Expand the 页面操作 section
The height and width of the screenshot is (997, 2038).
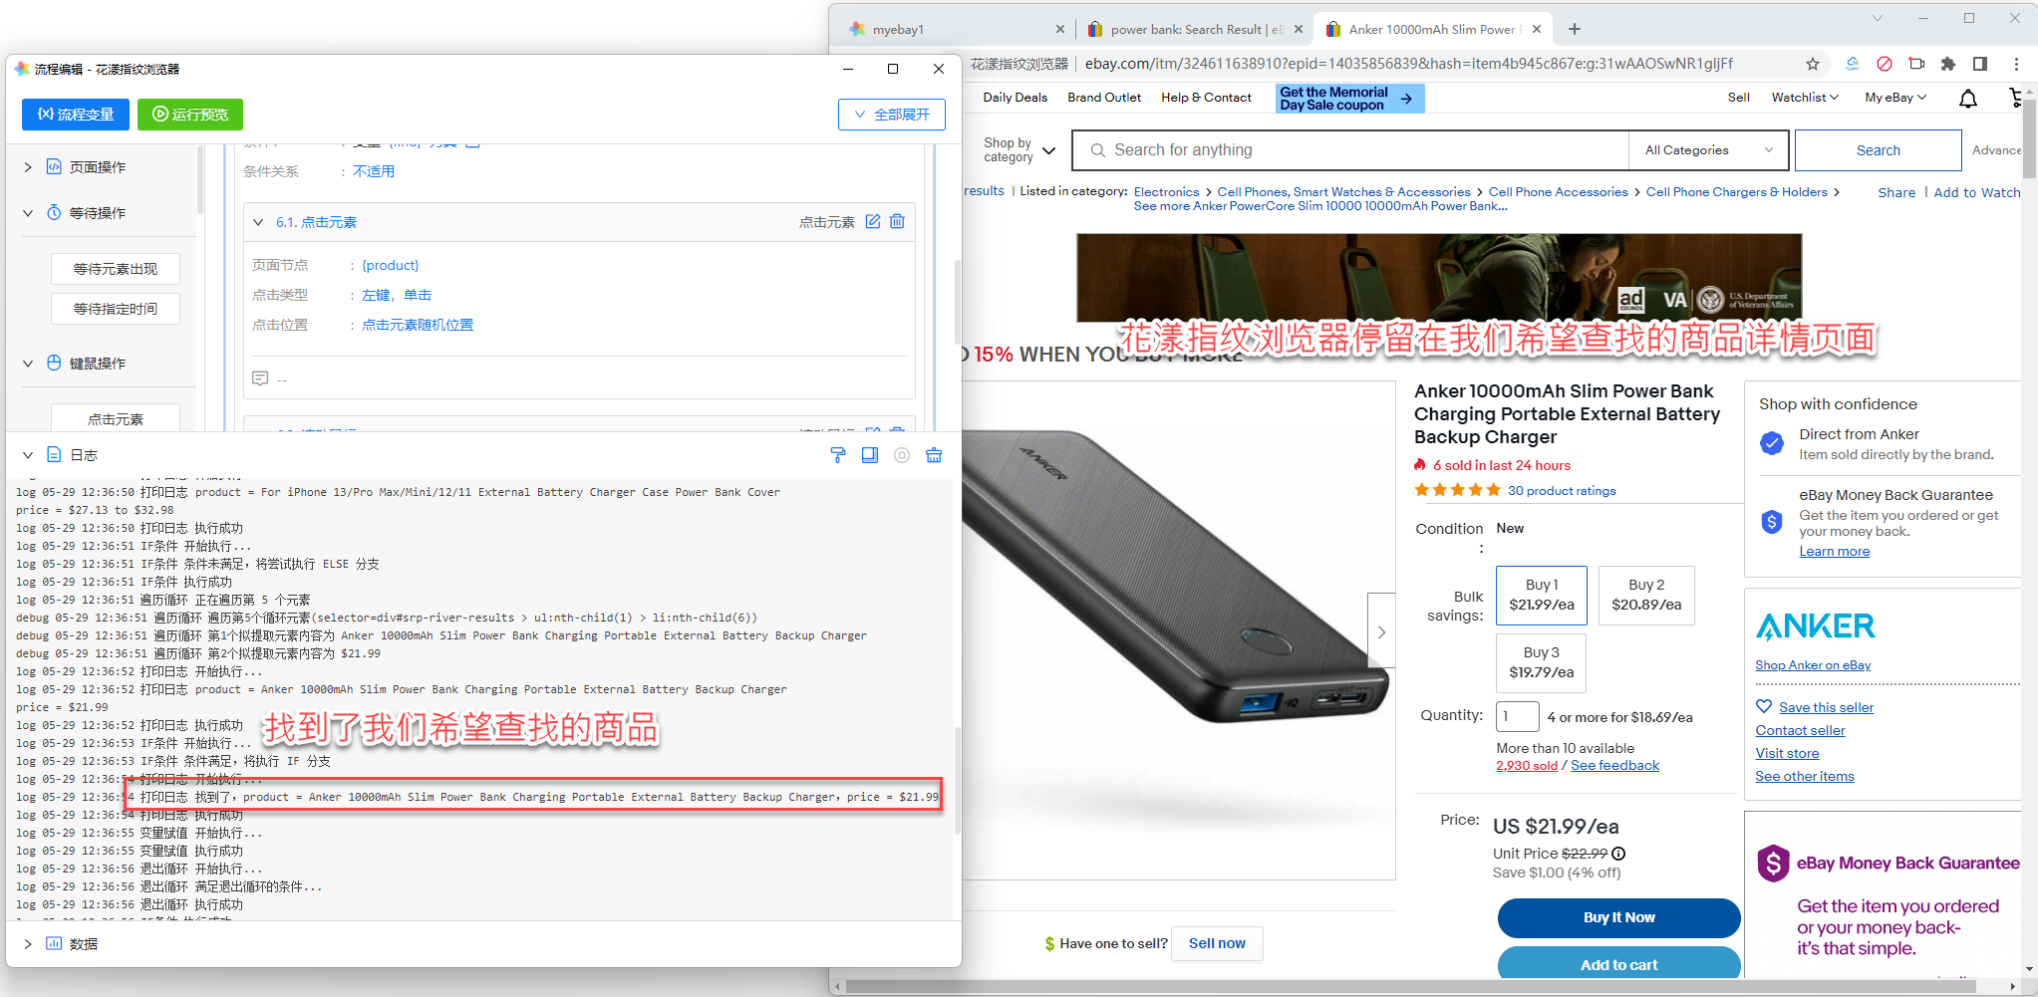tap(28, 167)
